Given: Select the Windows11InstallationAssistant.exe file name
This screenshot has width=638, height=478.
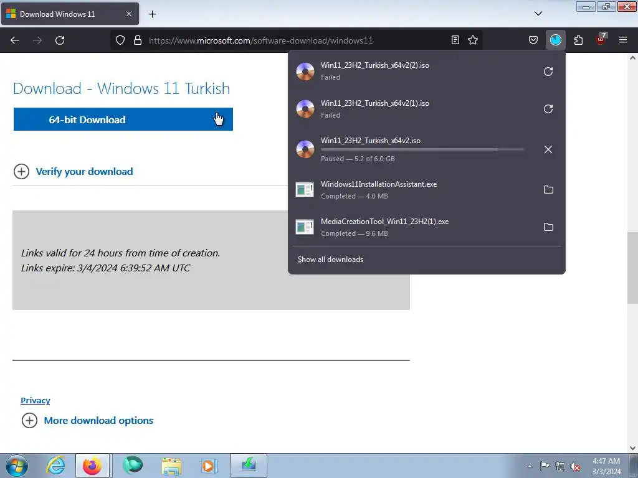Looking at the screenshot, I should tap(379, 184).
